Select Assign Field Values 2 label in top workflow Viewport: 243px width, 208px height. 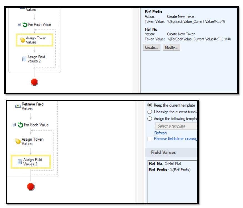click(36, 59)
